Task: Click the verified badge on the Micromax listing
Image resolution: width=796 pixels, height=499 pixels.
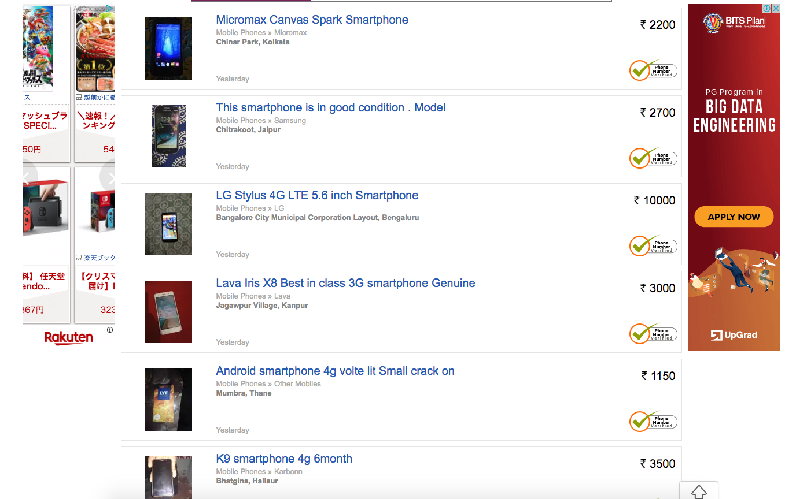Action: pos(653,70)
